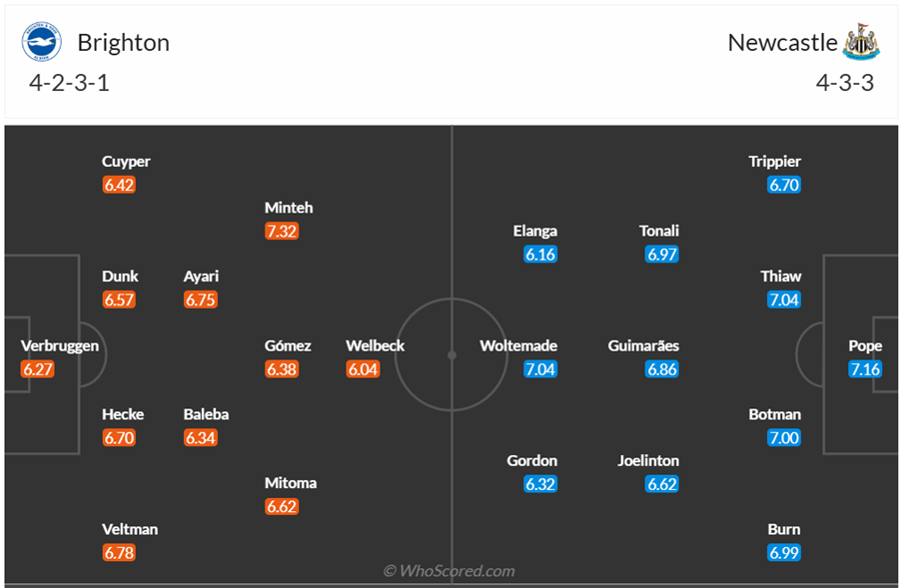Open the Newcastle team name link
Viewport: 901px width, 588px height.
point(782,43)
